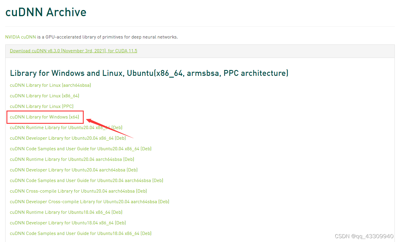
Task: Open cuDNN Cross-compile Library for Ubuntu20.04 aarch64sbsa
Action: pos(78,191)
